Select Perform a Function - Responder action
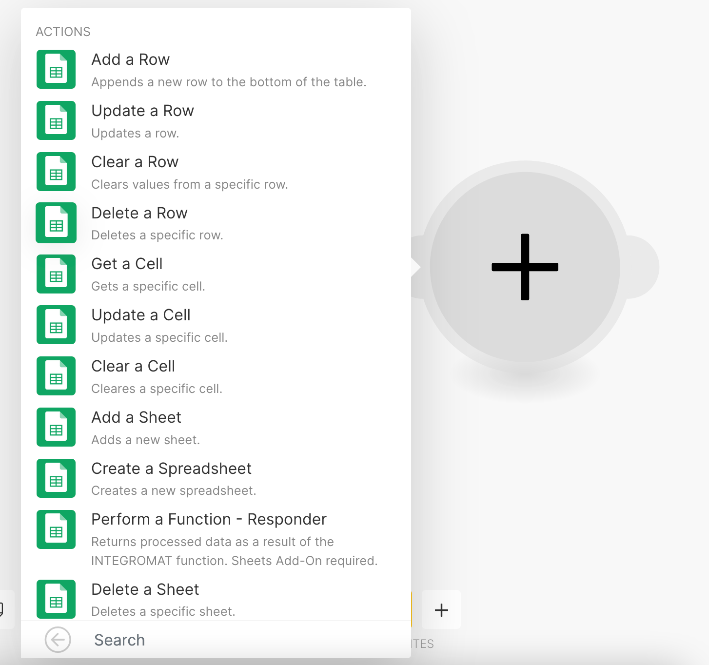 click(209, 519)
